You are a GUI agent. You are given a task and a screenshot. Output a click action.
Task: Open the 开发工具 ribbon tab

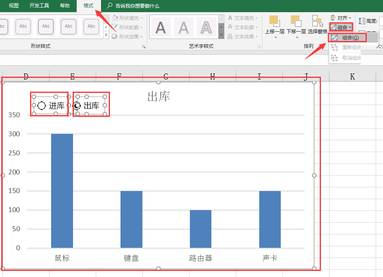(x=39, y=6)
